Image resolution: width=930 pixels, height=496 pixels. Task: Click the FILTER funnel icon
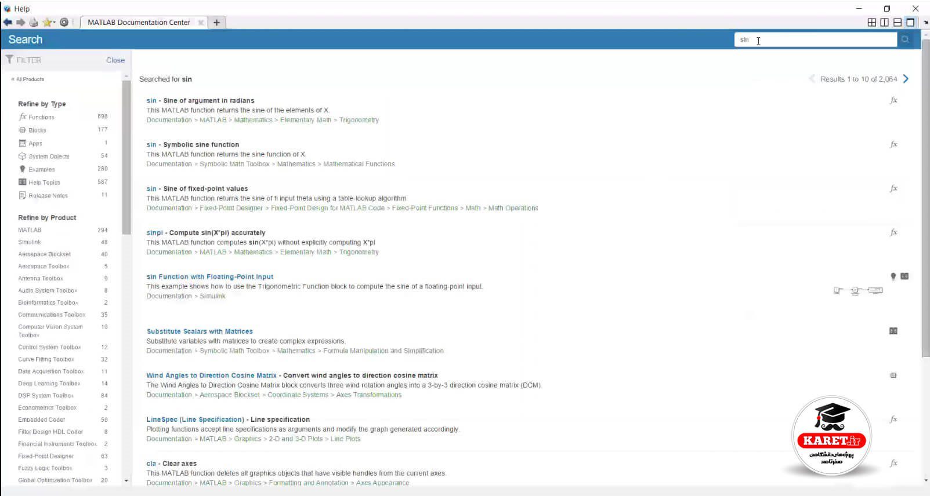[9, 60]
